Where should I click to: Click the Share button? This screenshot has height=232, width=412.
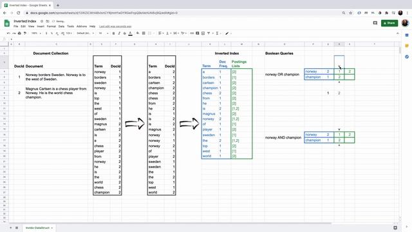coord(389,23)
